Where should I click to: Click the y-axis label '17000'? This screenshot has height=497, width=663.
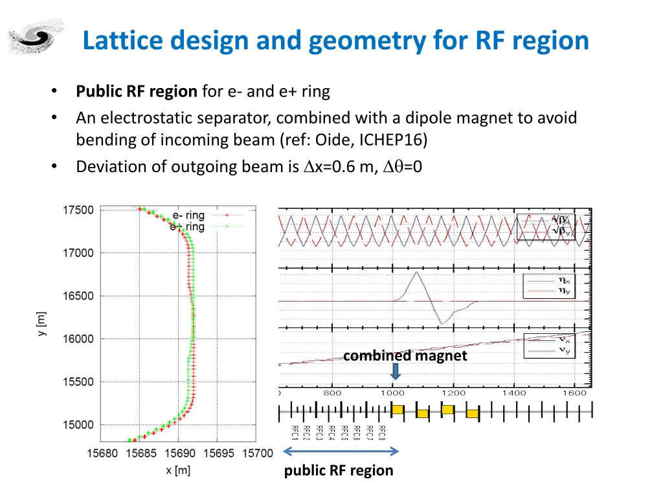tap(78, 253)
